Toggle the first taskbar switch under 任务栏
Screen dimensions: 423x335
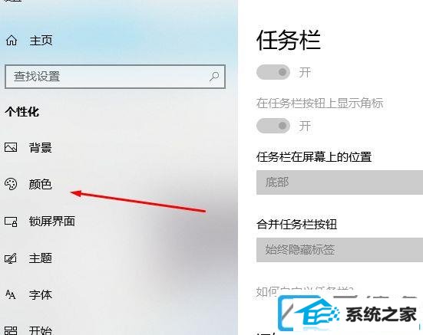coord(273,72)
